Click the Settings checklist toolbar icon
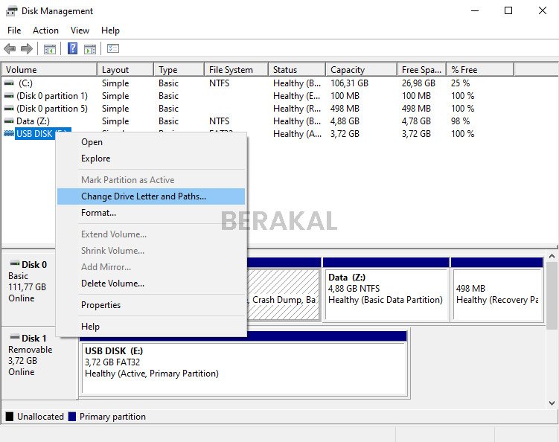This screenshot has height=442, width=559. [x=113, y=48]
